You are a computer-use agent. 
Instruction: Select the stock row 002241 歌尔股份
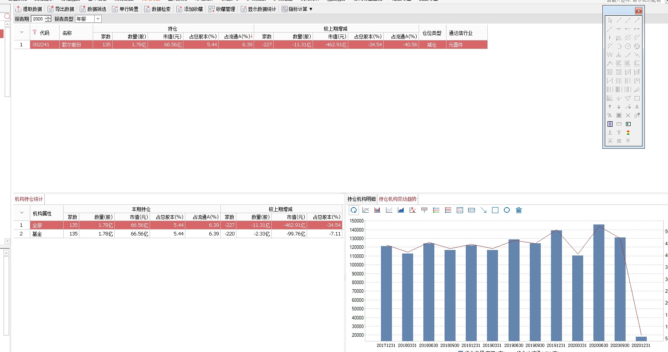coord(251,45)
